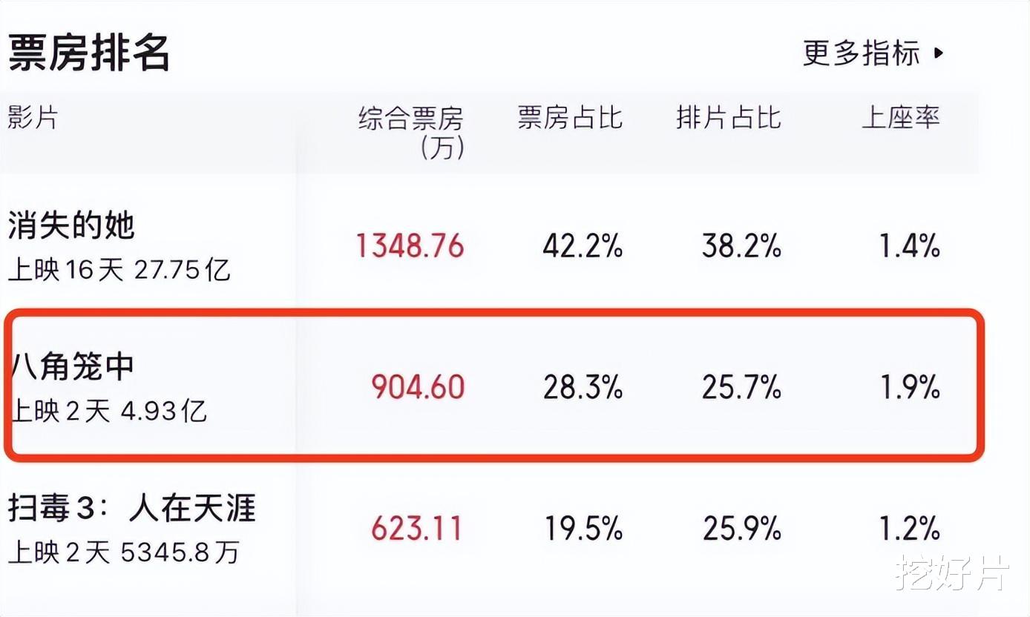The height and width of the screenshot is (617, 1030).
Task: Click the value 904.60 for 八角笼中
Action: [x=417, y=387]
